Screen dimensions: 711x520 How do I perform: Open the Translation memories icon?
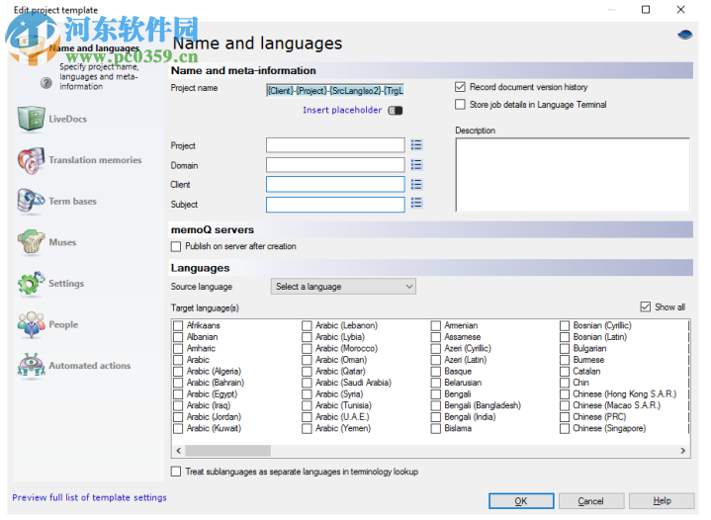[31, 160]
